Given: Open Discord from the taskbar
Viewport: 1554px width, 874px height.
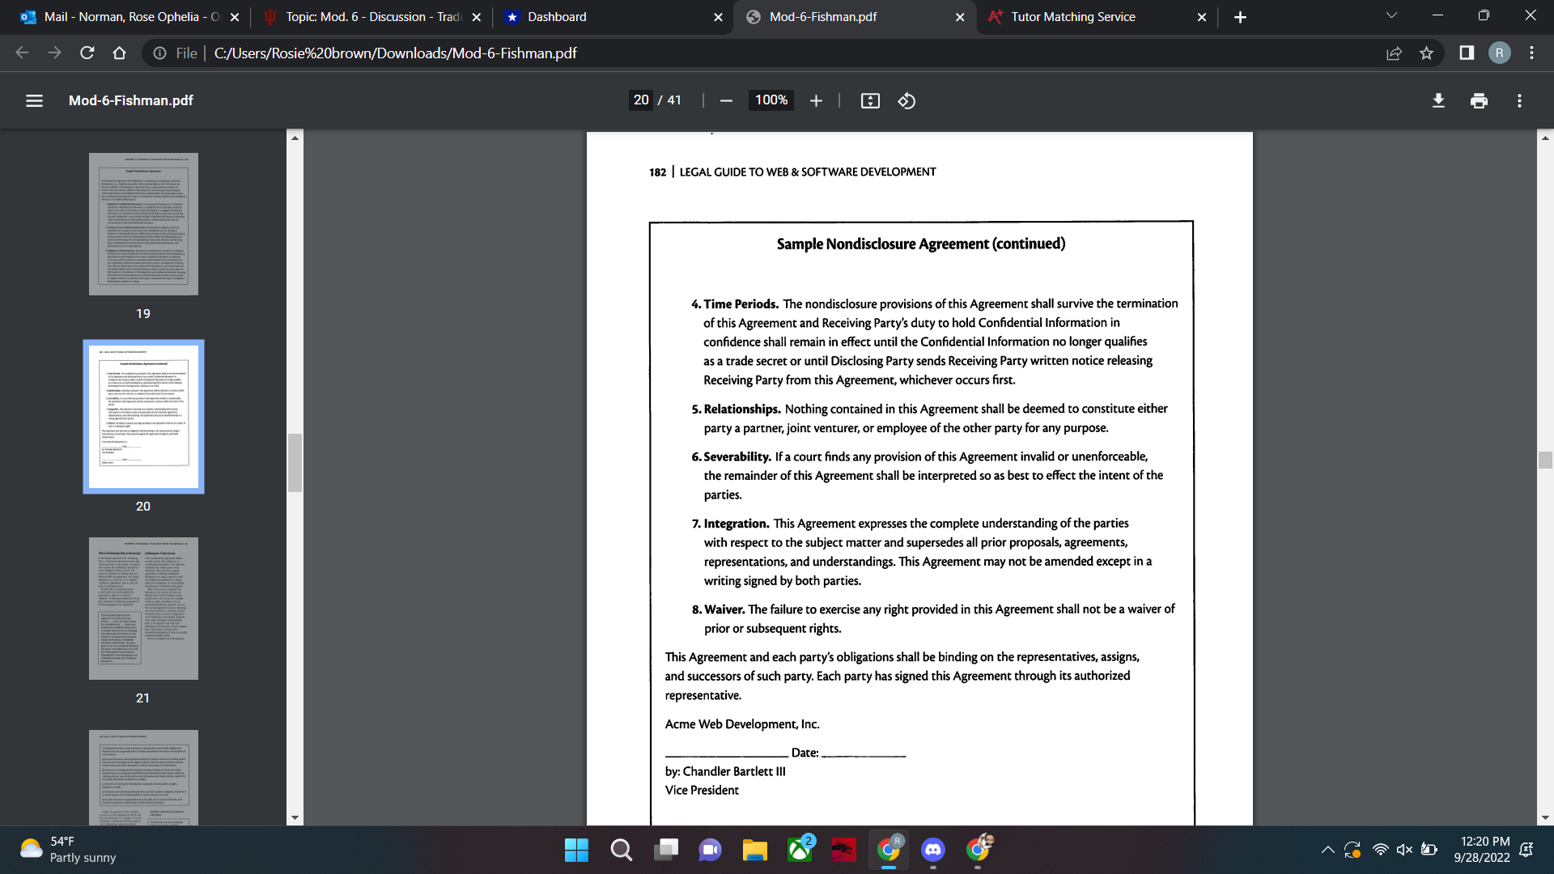Looking at the screenshot, I should (932, 850).
